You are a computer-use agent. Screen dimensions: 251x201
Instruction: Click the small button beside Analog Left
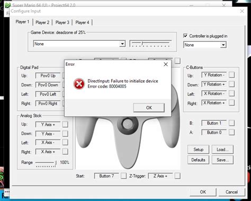click(x=65, y=142)
